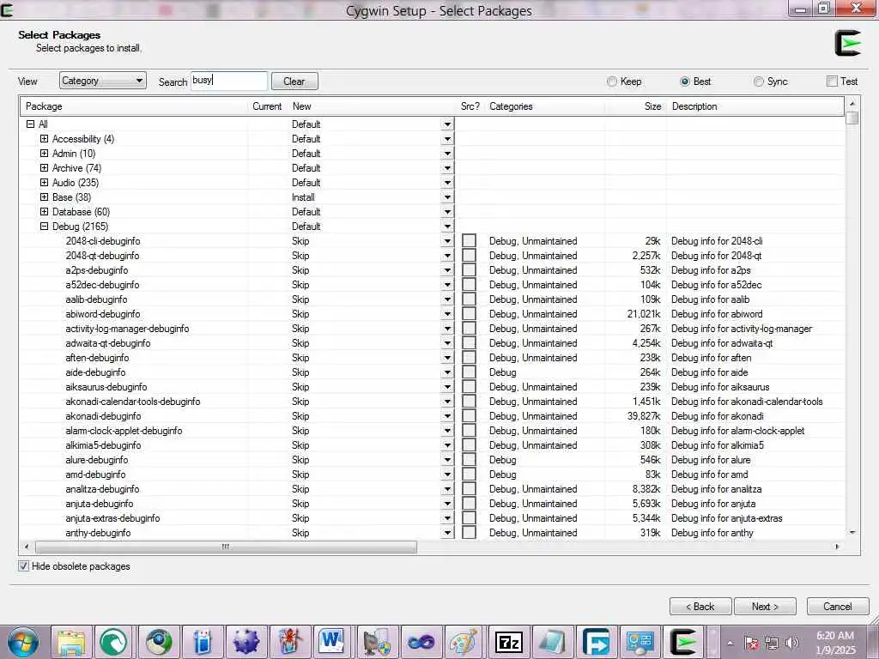Click the vertical scrollbar thumb
This screenshot has height=659, width=879.
pos(852,118)
